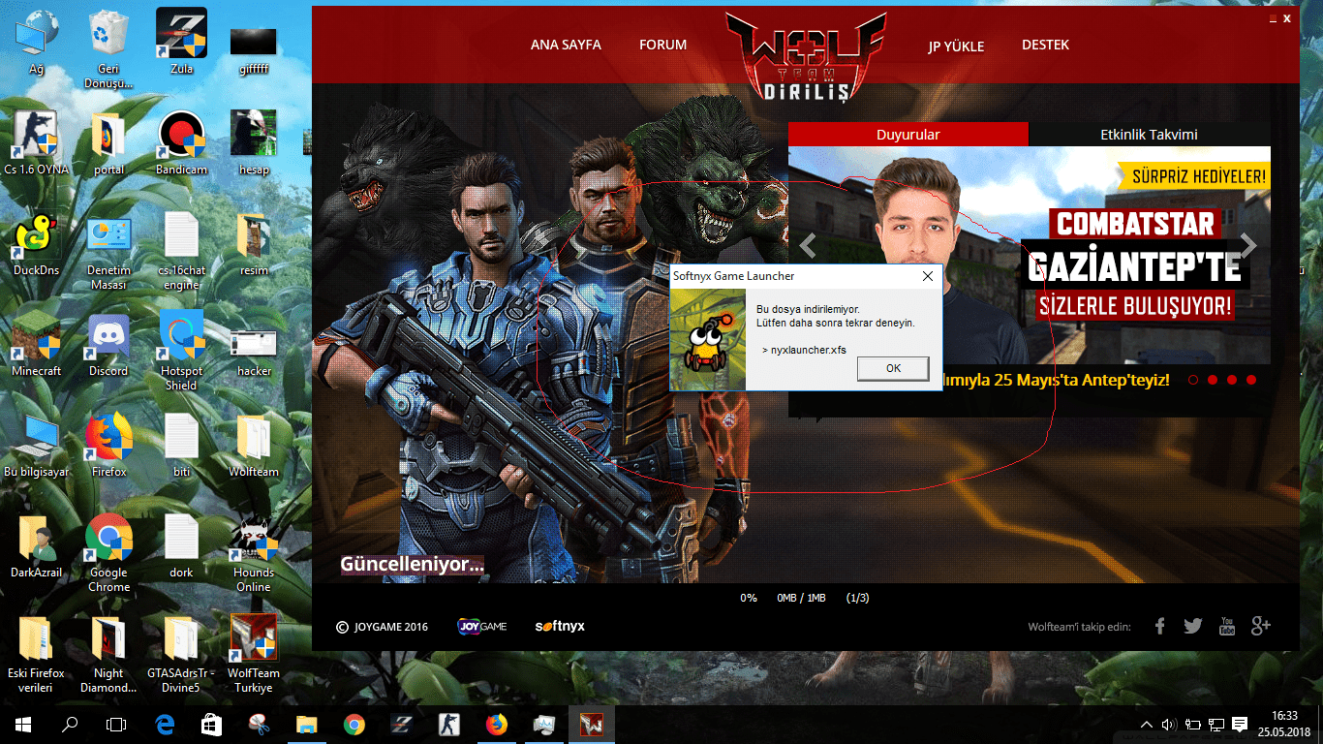Click the Combatstar Gaziantep announcement banner
The image size is (1323, 744).
tap(1030, 256)
